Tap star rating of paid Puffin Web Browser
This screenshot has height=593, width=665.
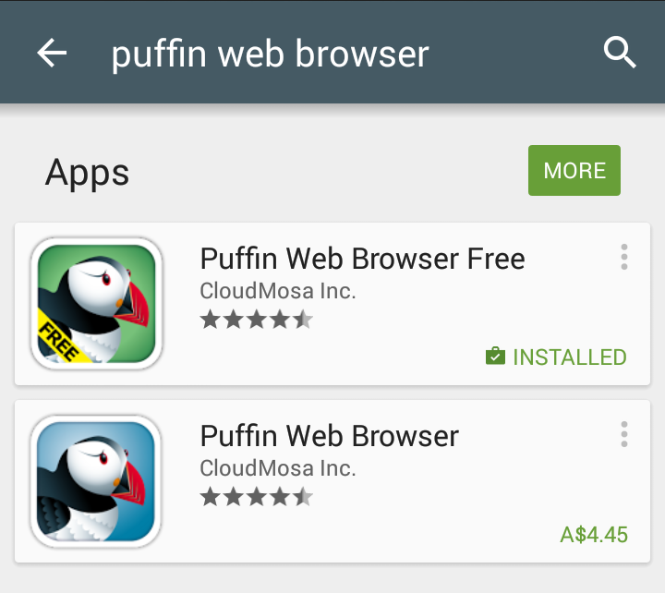[257, 497]
